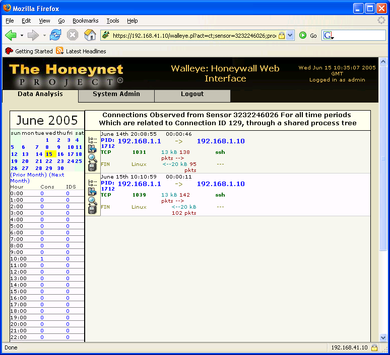Screen dimensions: 390x355
Task: Click the page scrollbar up arrow
Action: [x=383, y=61]
